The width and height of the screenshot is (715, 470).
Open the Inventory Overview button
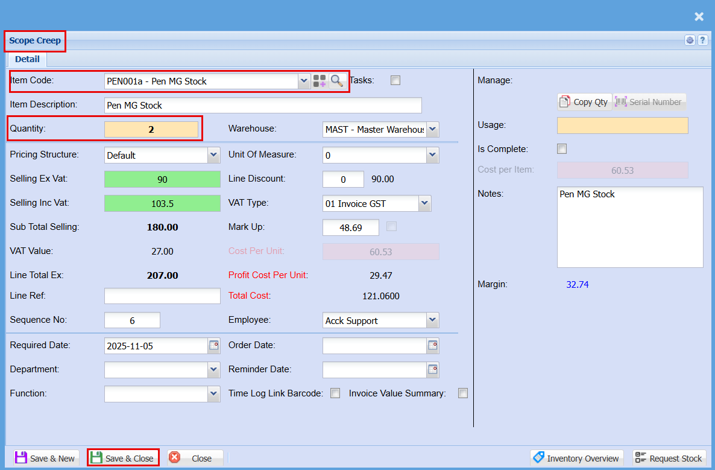576,458
